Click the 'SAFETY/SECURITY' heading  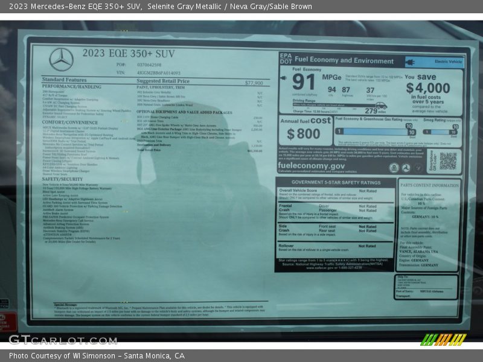63,179
